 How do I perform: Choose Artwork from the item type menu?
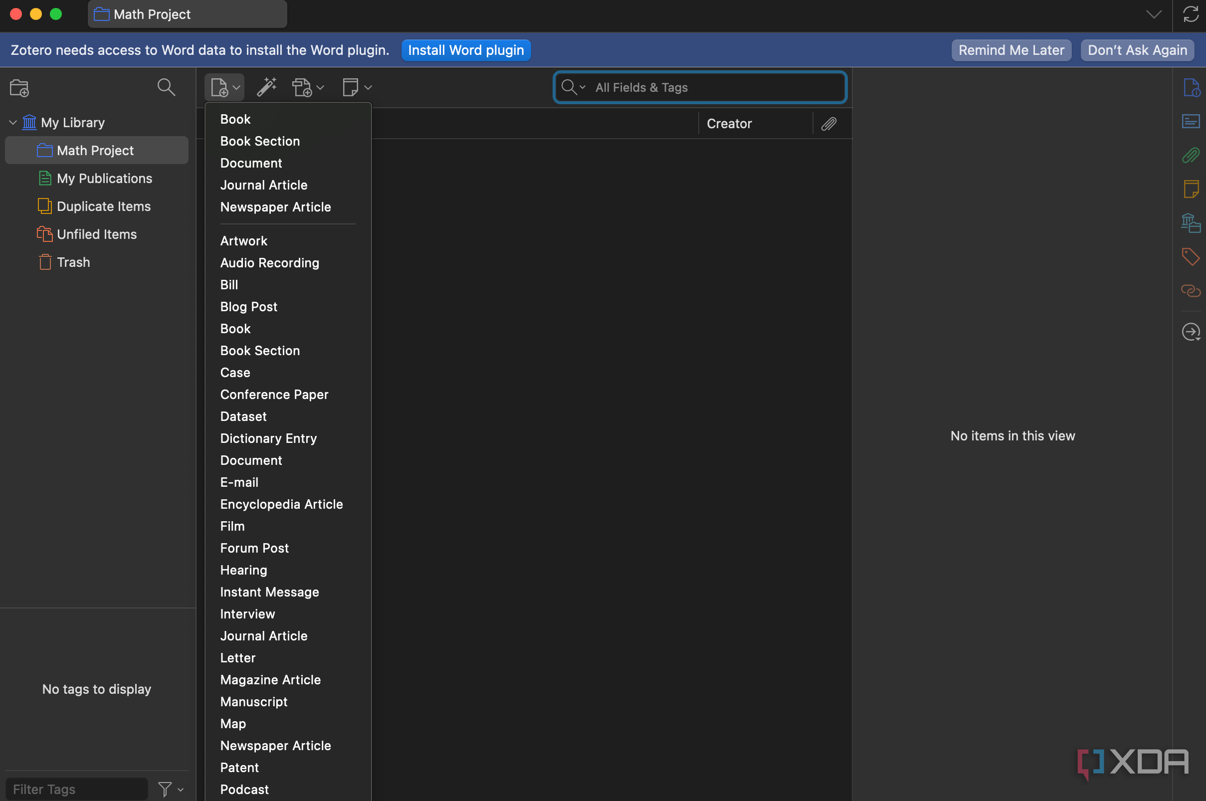[288, 240]
